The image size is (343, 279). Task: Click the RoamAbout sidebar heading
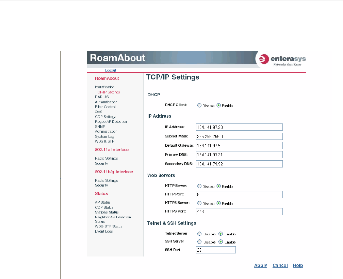point(107,78)
